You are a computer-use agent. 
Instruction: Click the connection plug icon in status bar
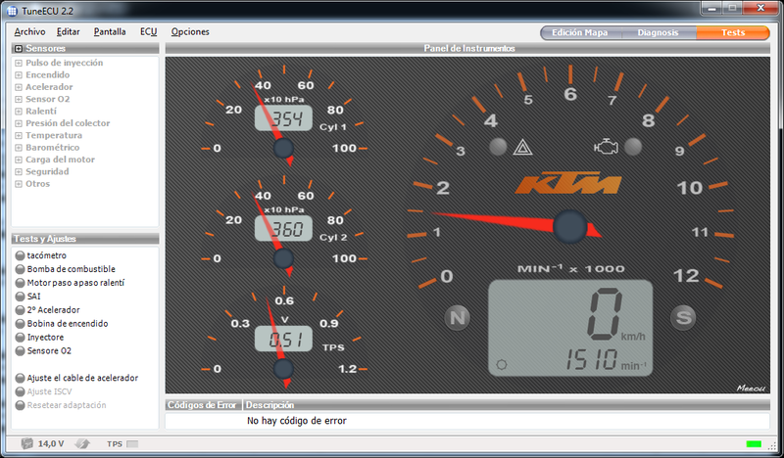click(82, 443)
